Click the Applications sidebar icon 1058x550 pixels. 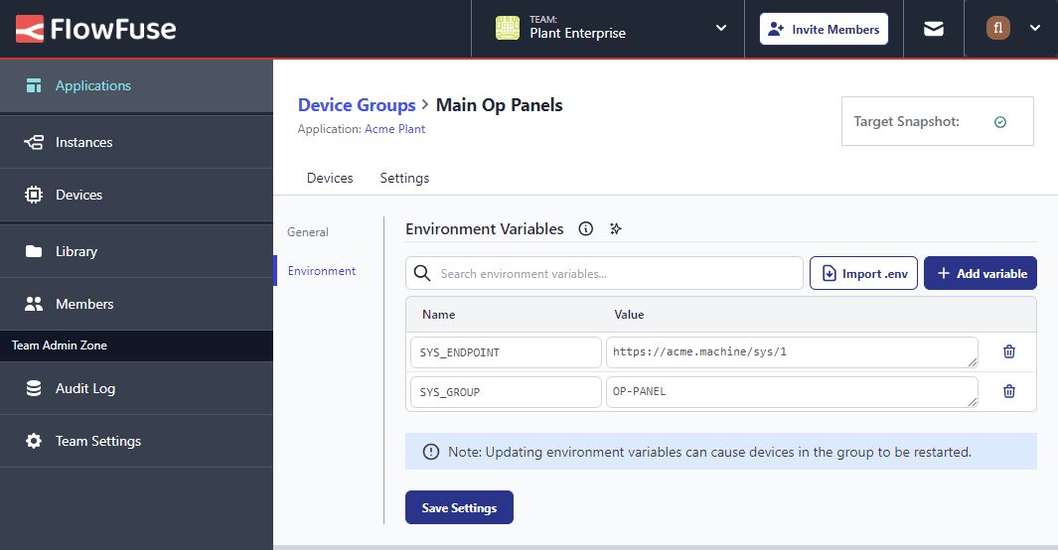click(x=34, y=85)
